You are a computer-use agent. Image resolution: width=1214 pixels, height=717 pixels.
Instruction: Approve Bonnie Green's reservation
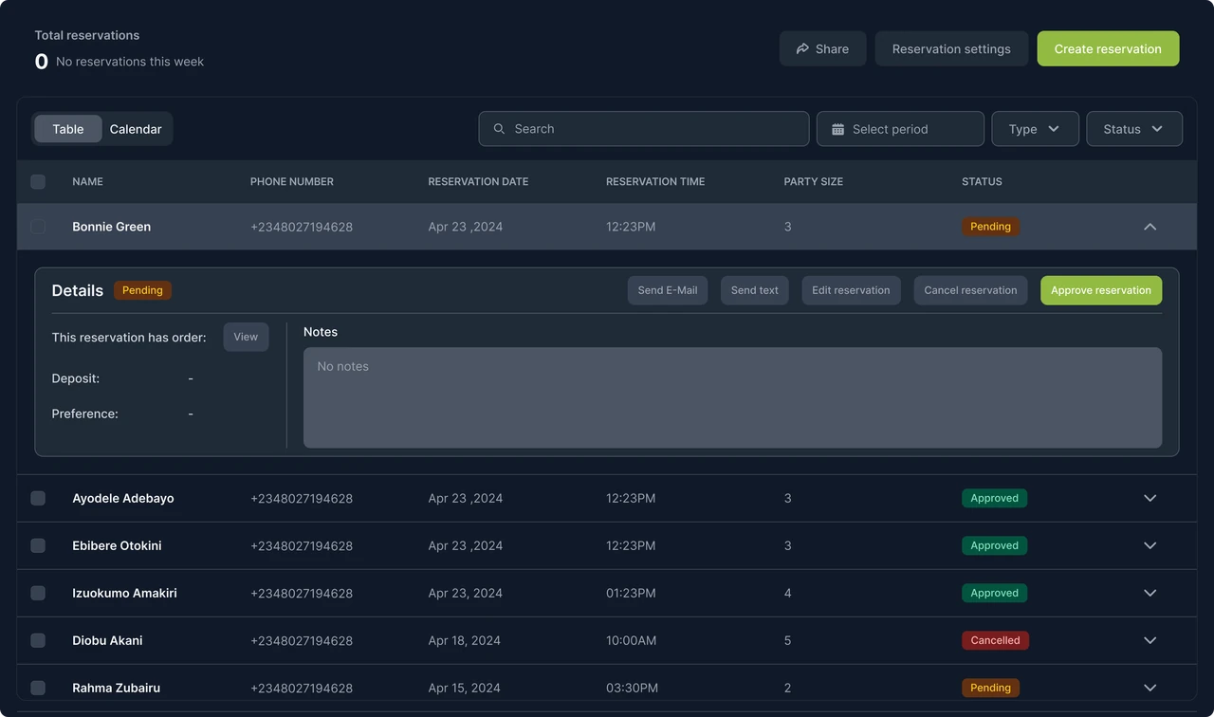click(x=1101, y=290)
